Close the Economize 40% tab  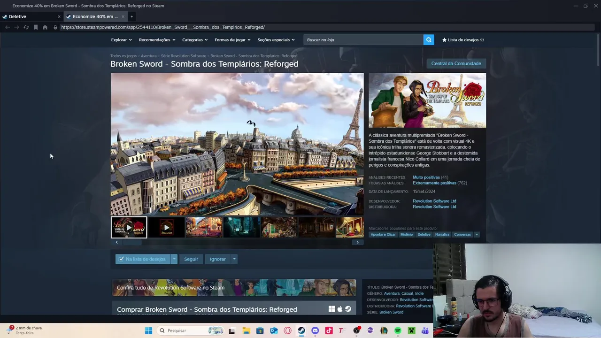123,16
